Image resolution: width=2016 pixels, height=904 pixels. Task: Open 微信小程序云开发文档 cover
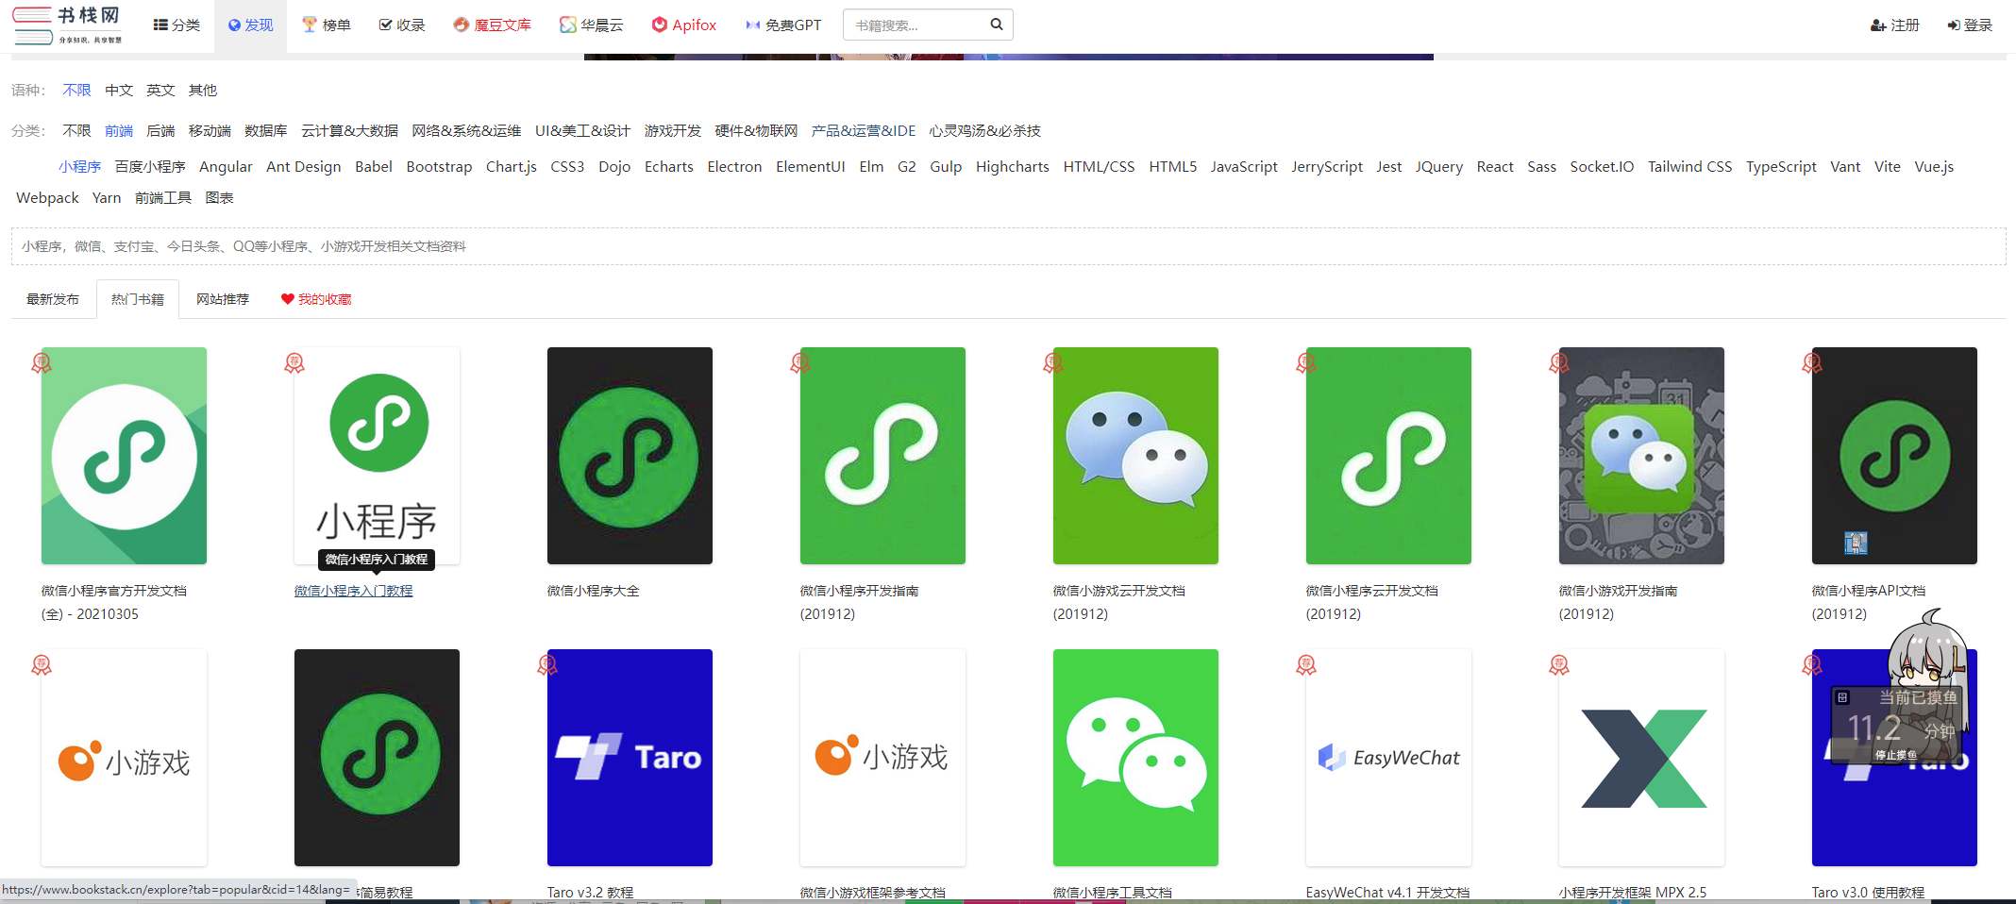point(1388,456)
